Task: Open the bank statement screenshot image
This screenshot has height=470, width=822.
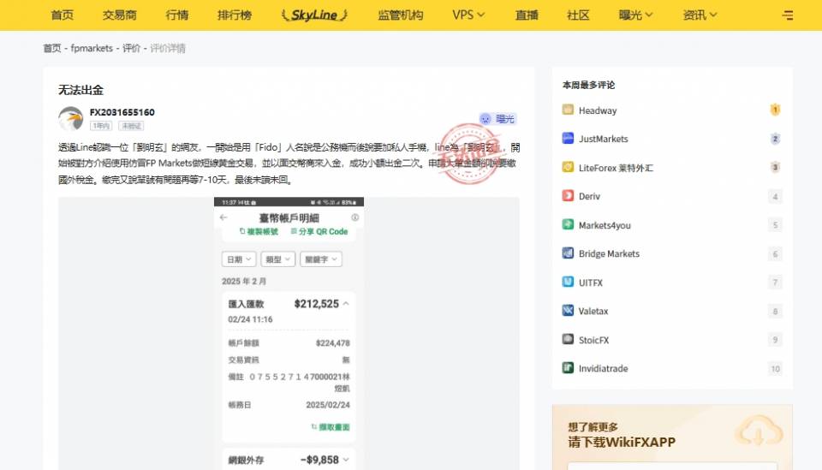Action: click(289, 333)
